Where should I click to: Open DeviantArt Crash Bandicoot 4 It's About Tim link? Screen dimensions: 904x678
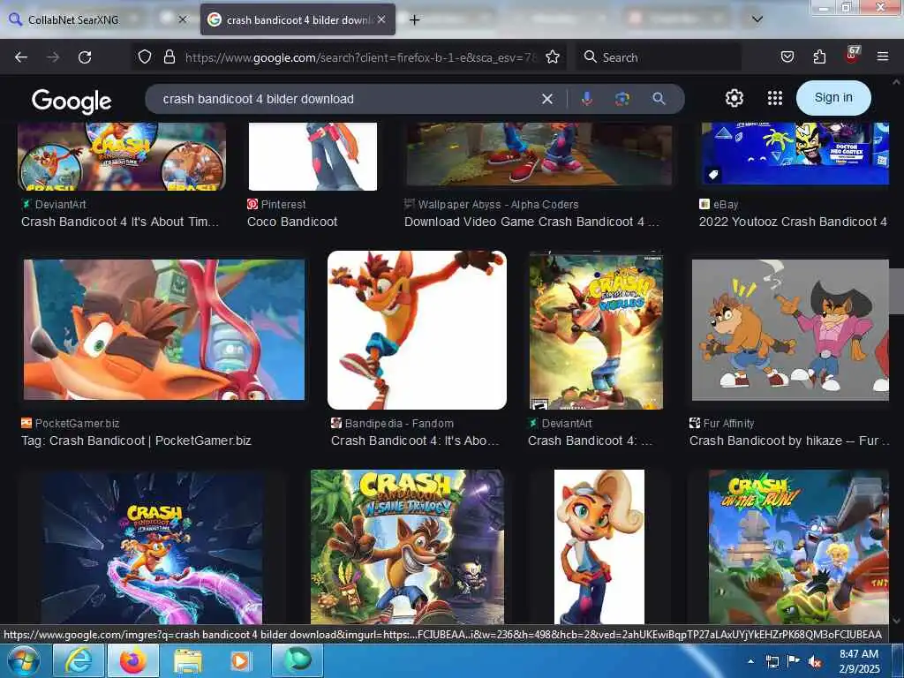pyautogui.click(x=120, y=222)
